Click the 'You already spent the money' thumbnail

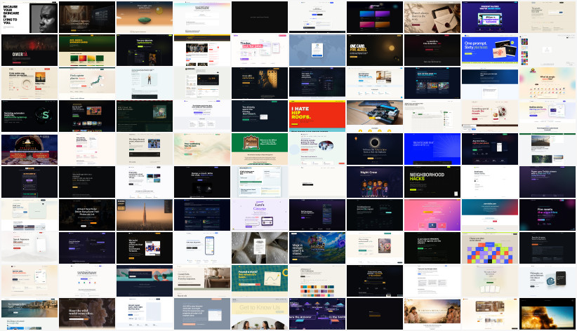point(260,116)
